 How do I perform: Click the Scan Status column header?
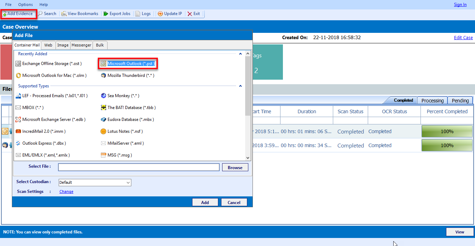tap(350, 111)
